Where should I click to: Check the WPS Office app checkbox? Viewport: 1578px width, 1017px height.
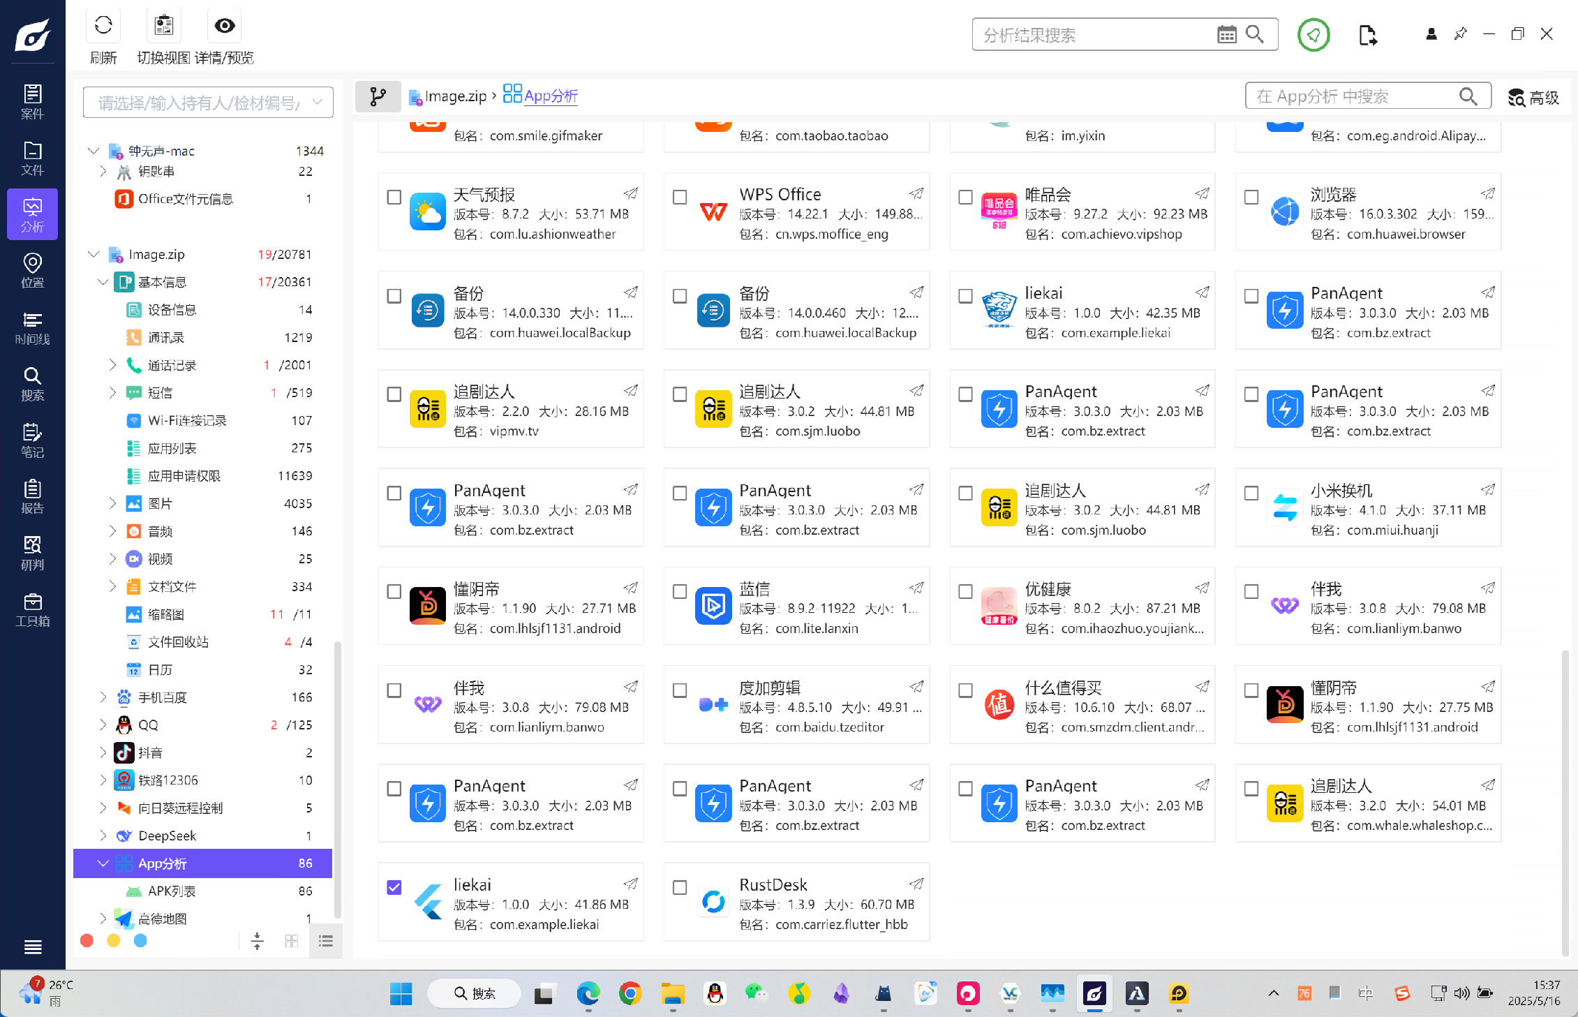pos(680,197)
